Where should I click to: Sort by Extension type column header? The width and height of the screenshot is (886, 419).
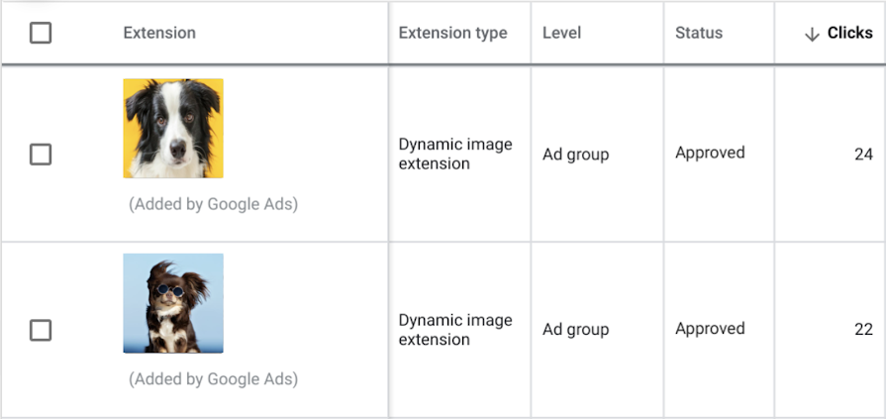coord(452,33)
